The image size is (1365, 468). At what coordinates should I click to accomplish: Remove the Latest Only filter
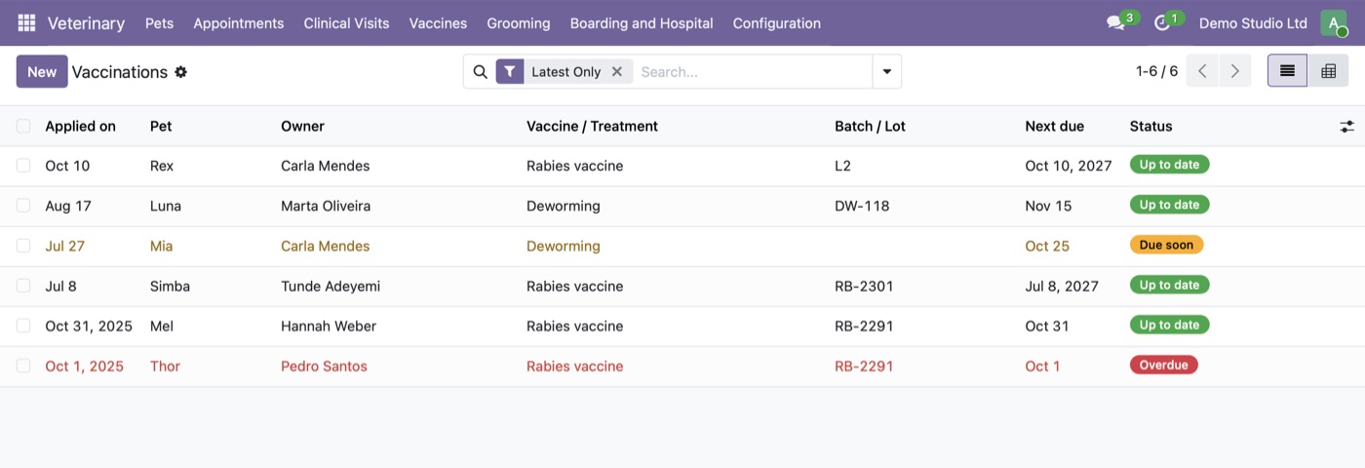pos(616,71)
